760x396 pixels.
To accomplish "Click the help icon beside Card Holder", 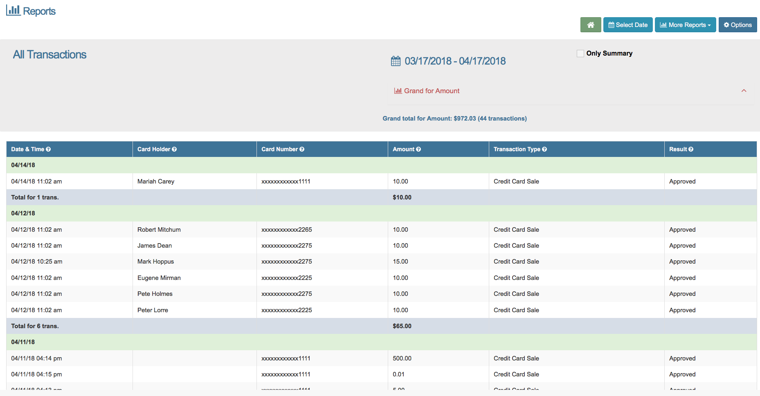I will click(175, 149).
